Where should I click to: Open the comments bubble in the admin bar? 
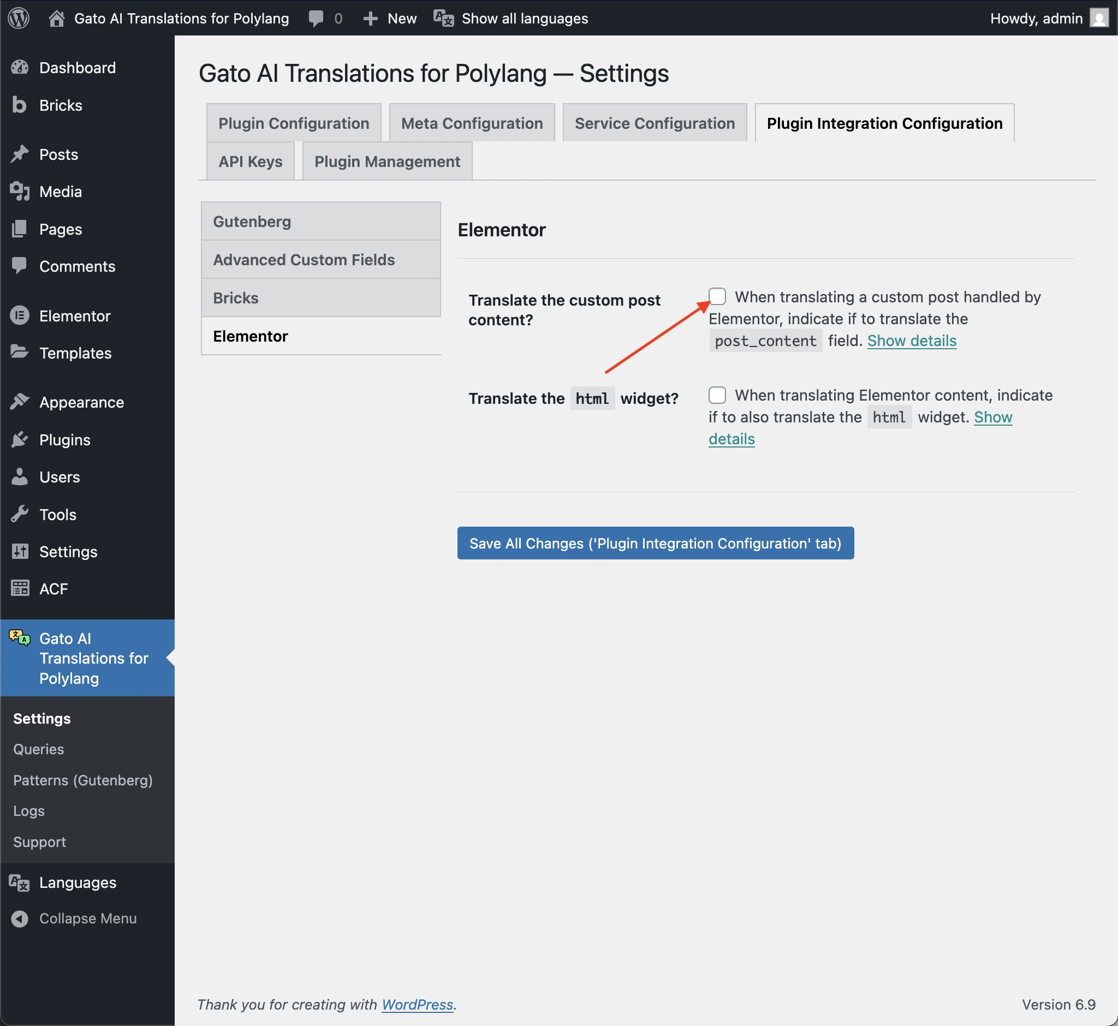(x=316, y=19)
